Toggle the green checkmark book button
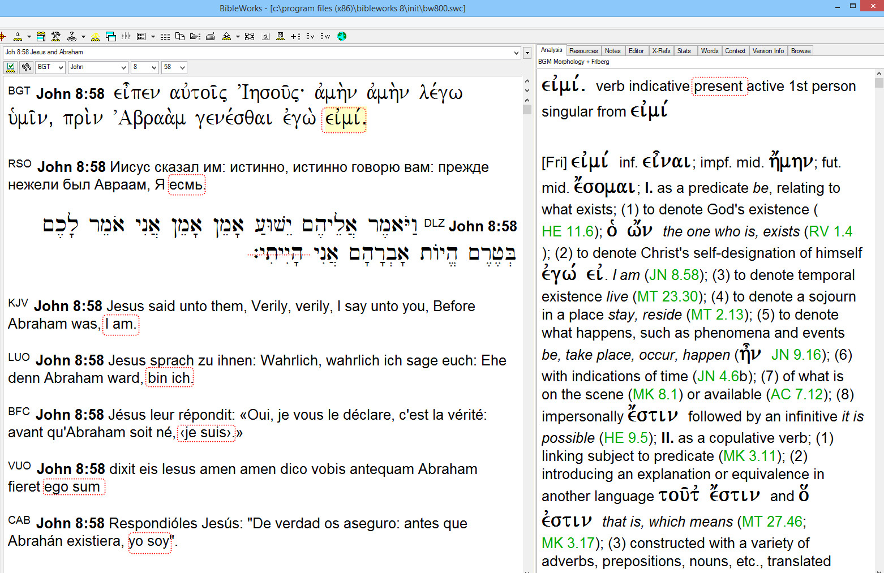Screen dimensions: 884x573 [x=10, y=67]
